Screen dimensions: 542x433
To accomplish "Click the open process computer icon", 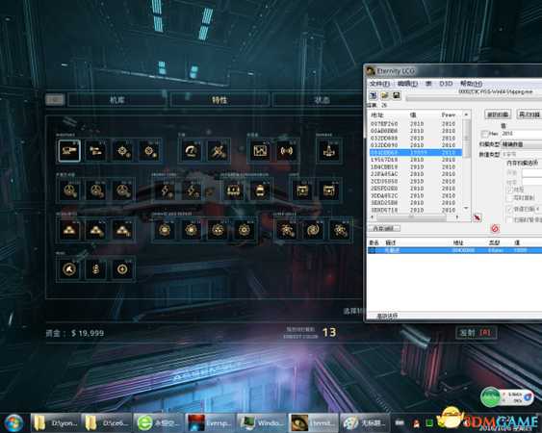I will pyautogui.click(x=374, y=95).
